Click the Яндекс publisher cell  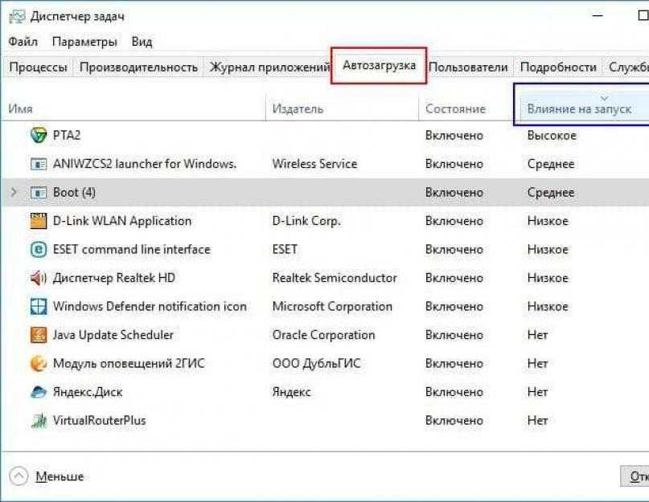tap(291, 392)
